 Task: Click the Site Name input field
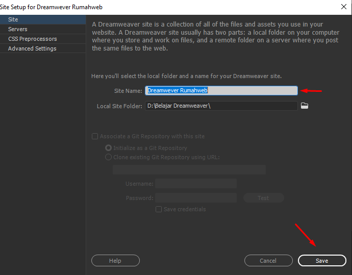point(221,90)
